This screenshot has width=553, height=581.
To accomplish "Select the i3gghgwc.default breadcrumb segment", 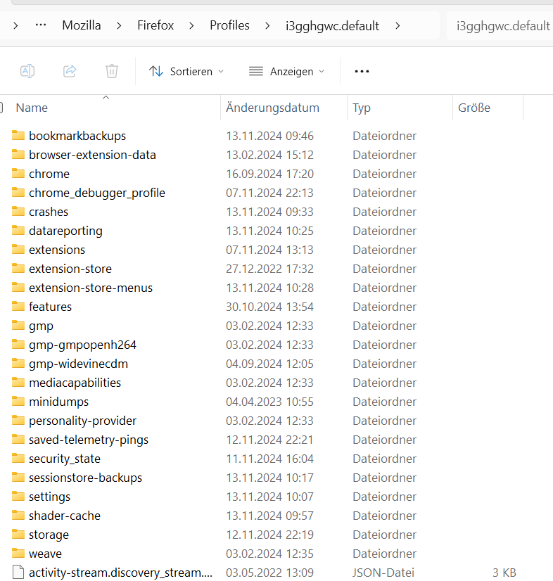I will 332,25.
